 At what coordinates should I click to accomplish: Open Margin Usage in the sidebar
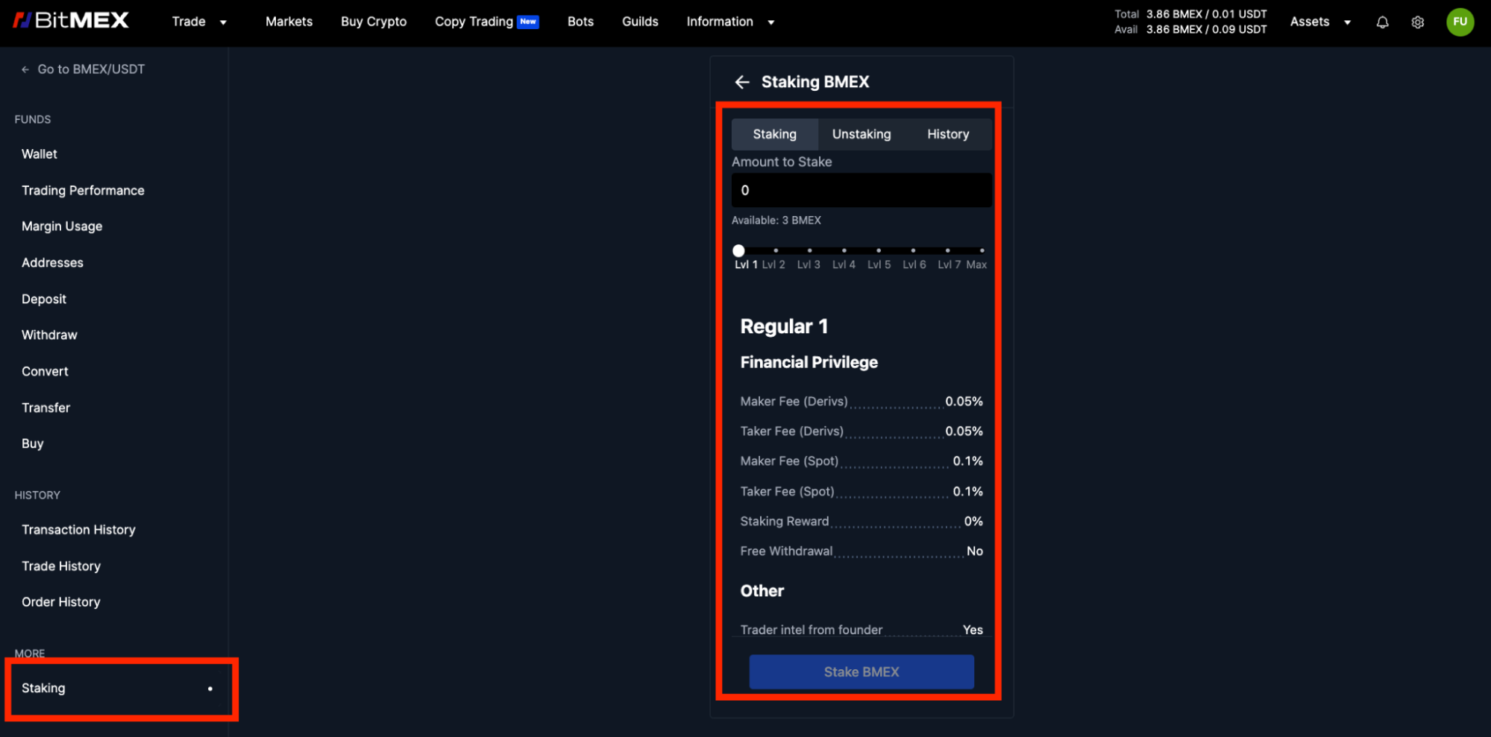(62, 227)
